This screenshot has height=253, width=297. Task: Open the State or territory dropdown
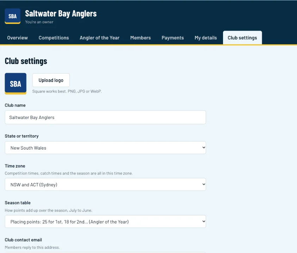click(105, 147)
